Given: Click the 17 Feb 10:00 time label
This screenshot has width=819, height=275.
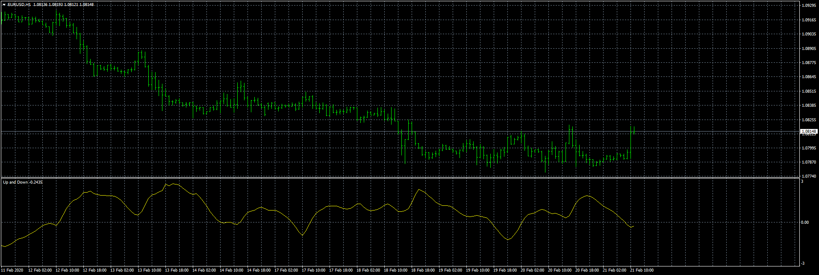Looking at the screenshot, I should click(314, 270).
